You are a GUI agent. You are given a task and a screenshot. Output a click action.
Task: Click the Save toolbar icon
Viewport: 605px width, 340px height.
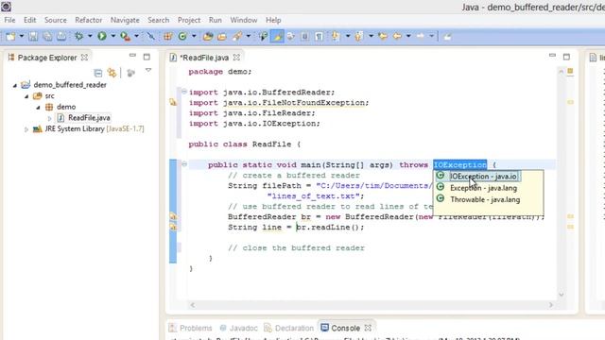click(33, 36)
